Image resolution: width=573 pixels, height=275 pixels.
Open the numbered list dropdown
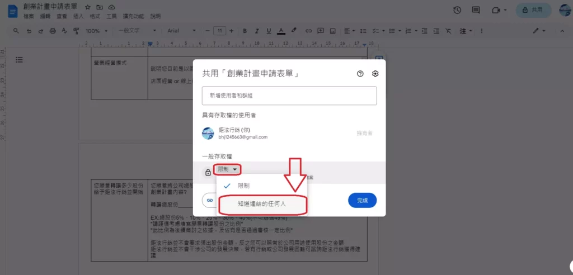tap(411, 31)
